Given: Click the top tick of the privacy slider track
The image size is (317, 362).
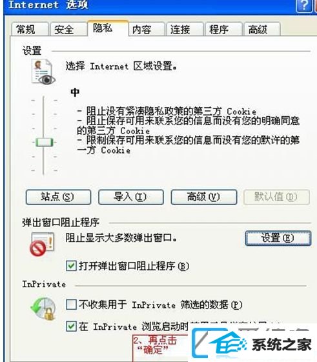Looking at the screenshot, I should coord(44,101).
